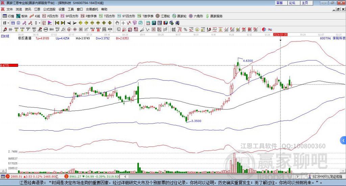Open the 交易委托 menu

pyautogui.click(x=92, y=9)
